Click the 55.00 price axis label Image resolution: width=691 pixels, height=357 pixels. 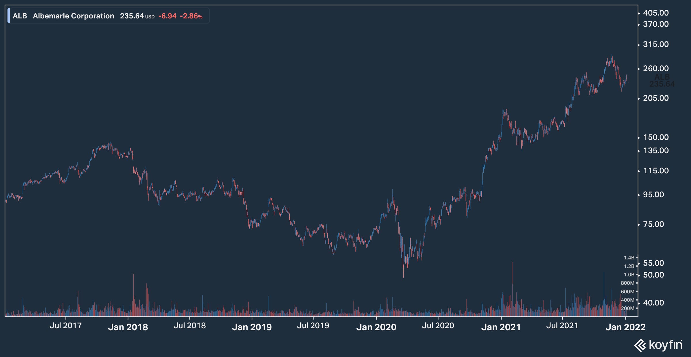pyautogui.click(x=654, y=263)
